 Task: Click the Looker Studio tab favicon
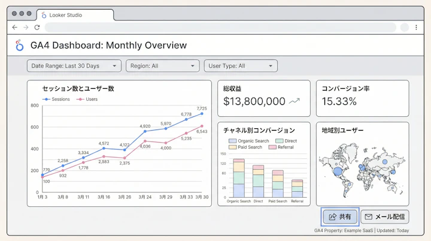point(44,15)
